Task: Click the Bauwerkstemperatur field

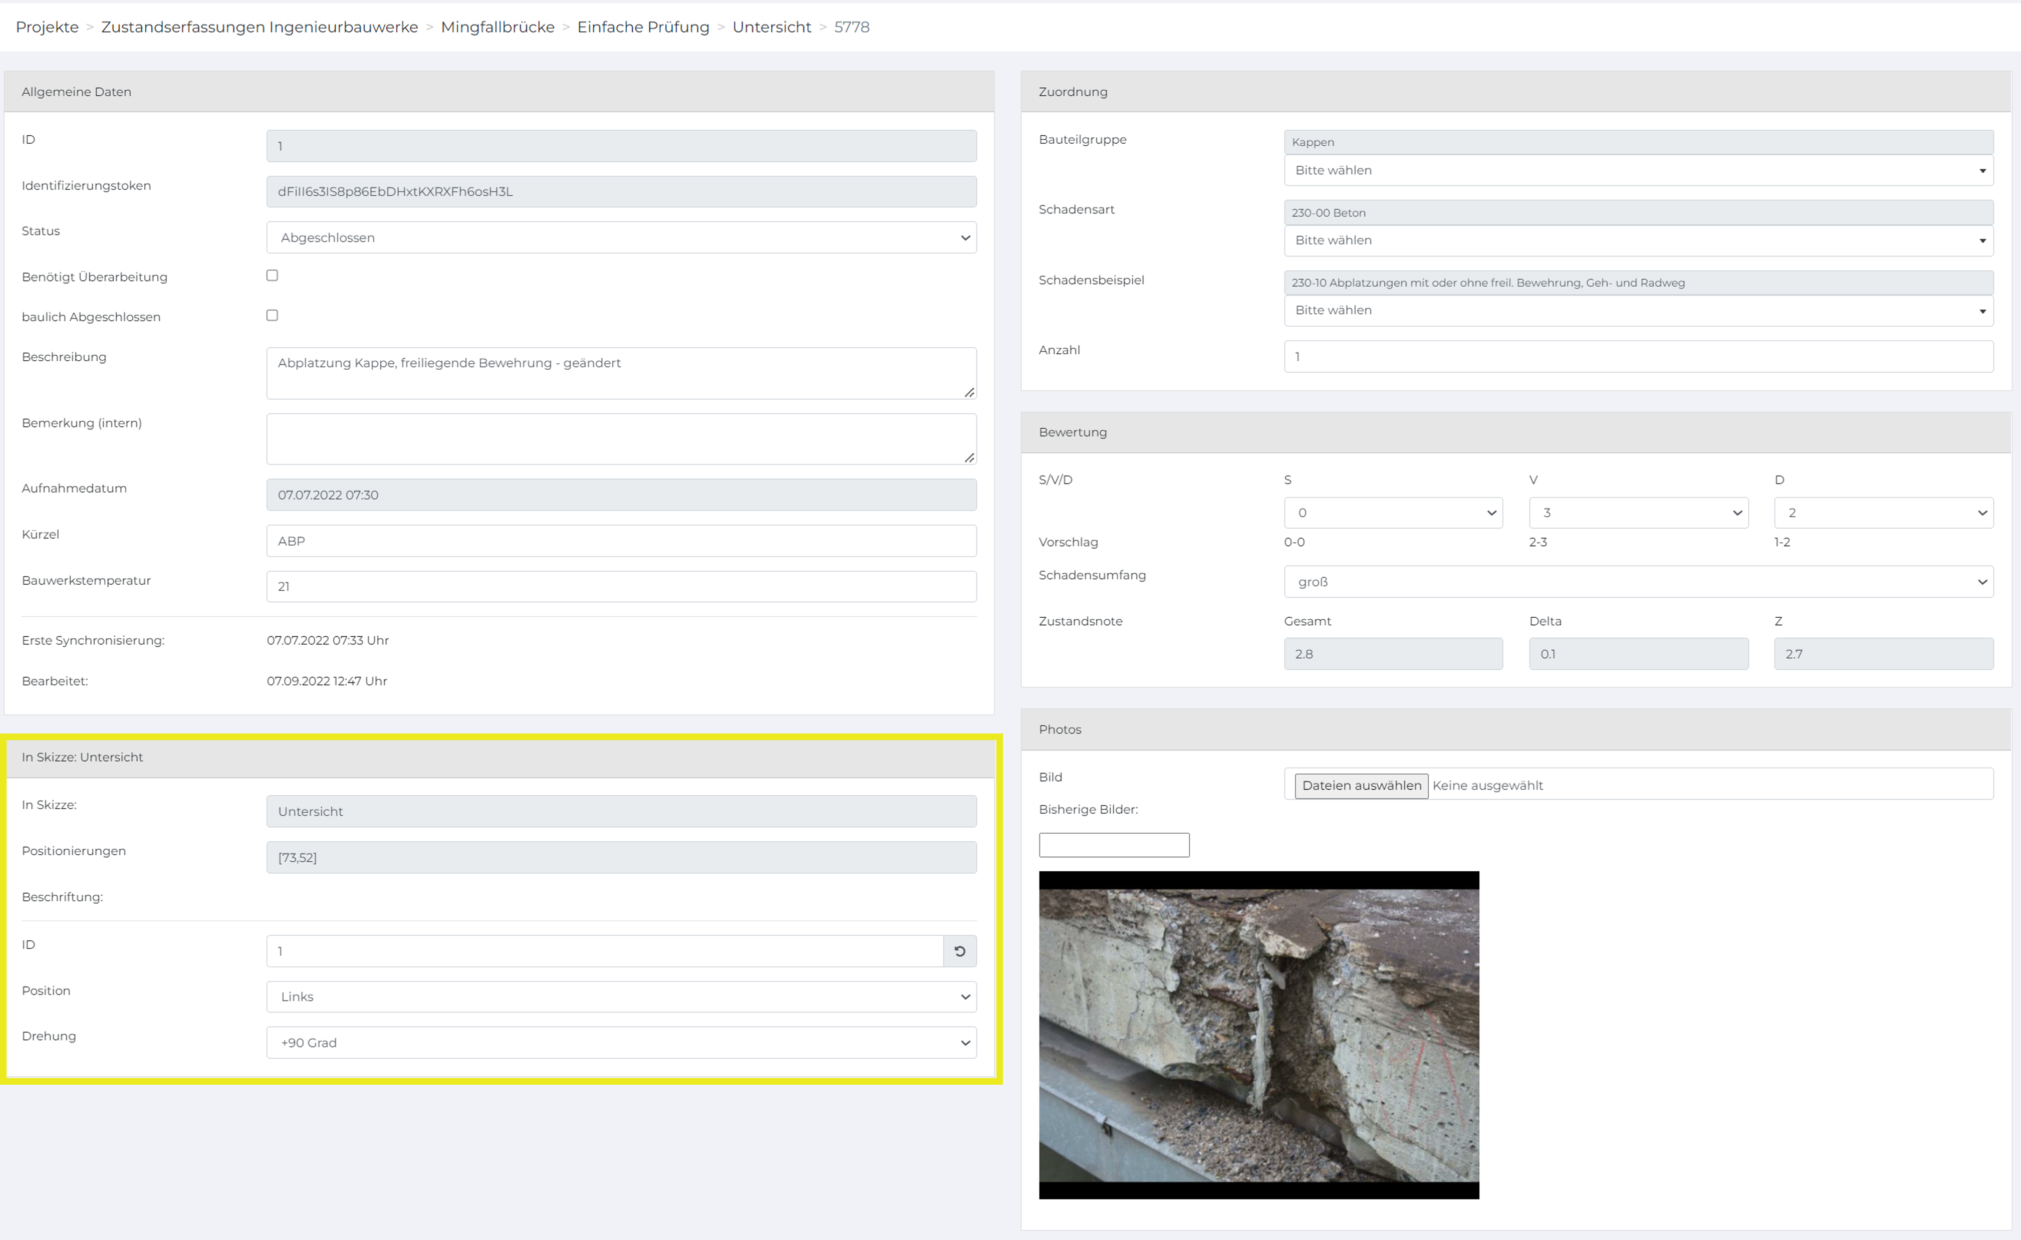Action: click(x=621, y=586)
